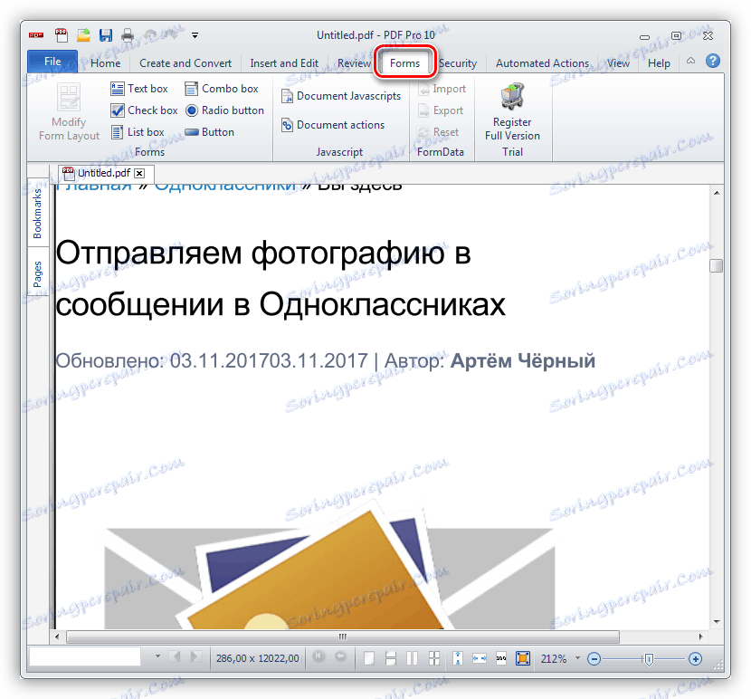
Task: Open the 212% zoom level dropdown
Action: [x=577, y=657]
